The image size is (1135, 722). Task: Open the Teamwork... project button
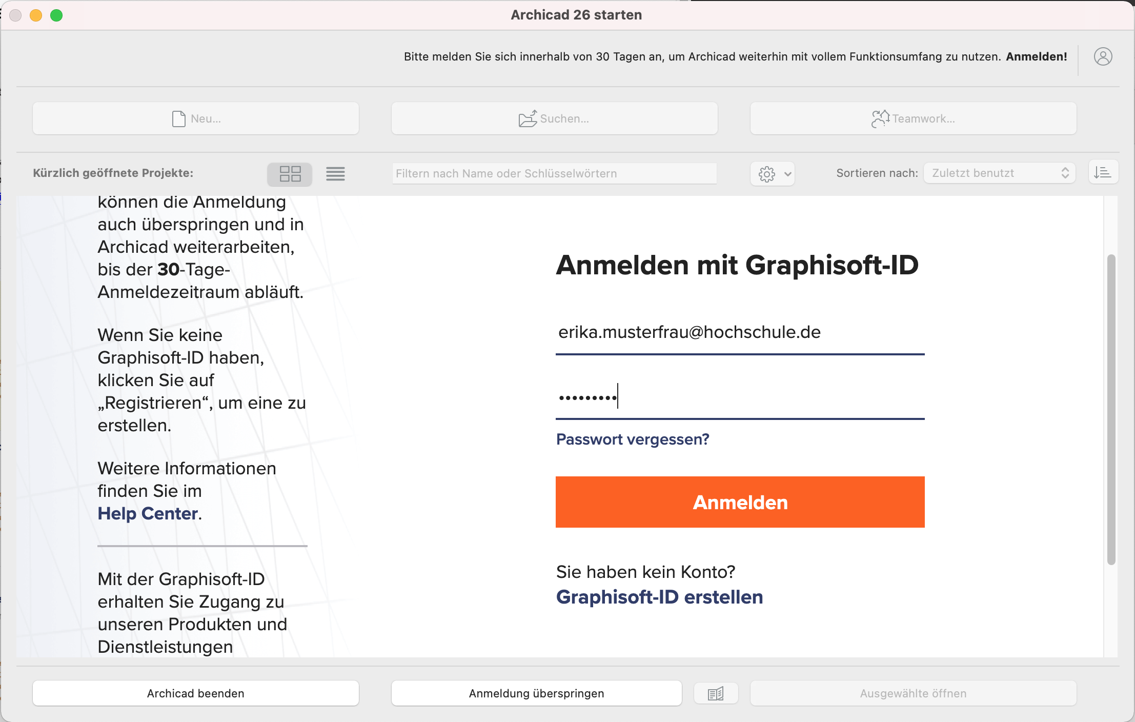click(913, 118)
